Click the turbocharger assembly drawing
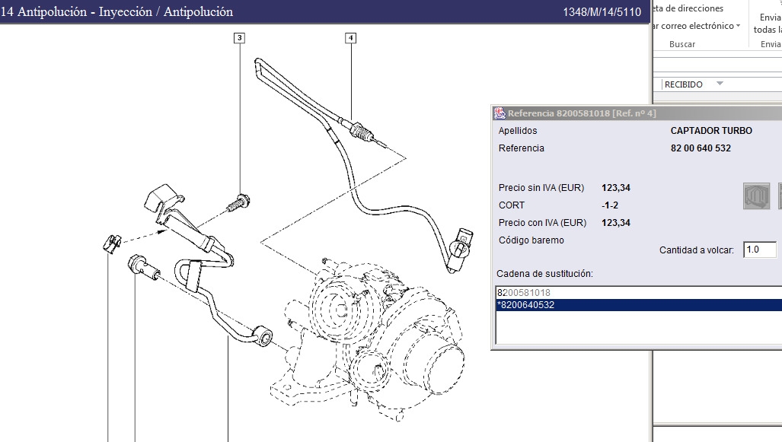Viewport: 782px width, 442px height. (x=369, y=339)
